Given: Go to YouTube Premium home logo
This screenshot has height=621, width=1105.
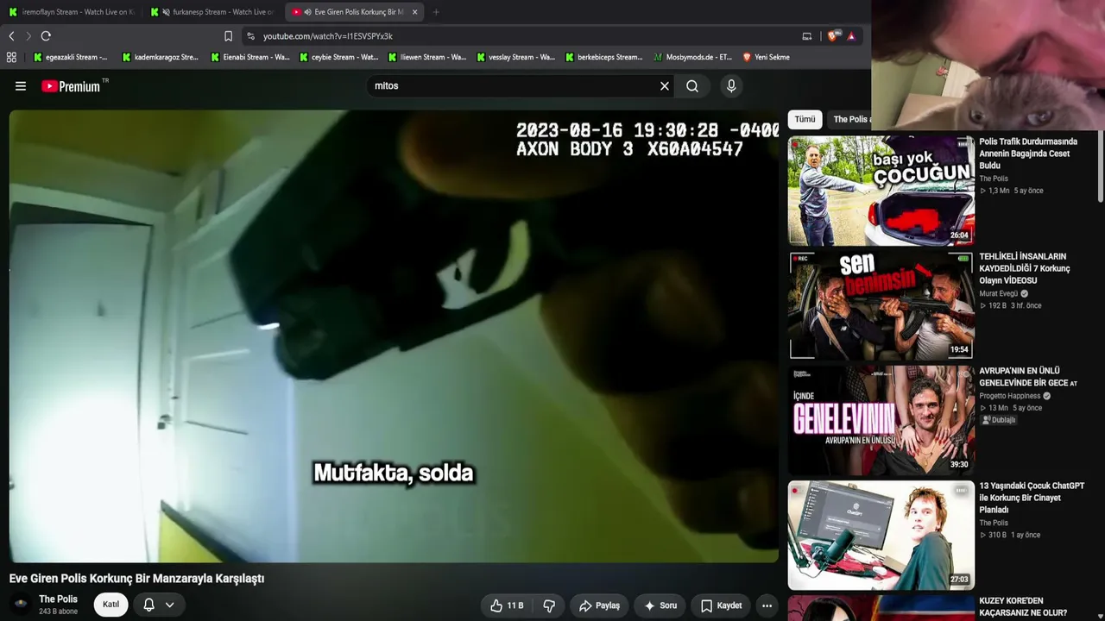Looking at the screenshot, I should [x=72, y=86].
